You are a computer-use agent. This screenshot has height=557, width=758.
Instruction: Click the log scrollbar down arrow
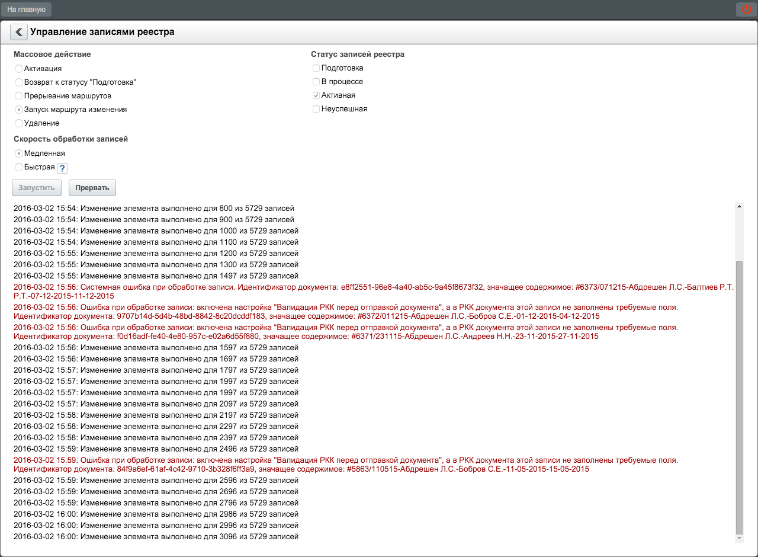[x=738, y=538]
